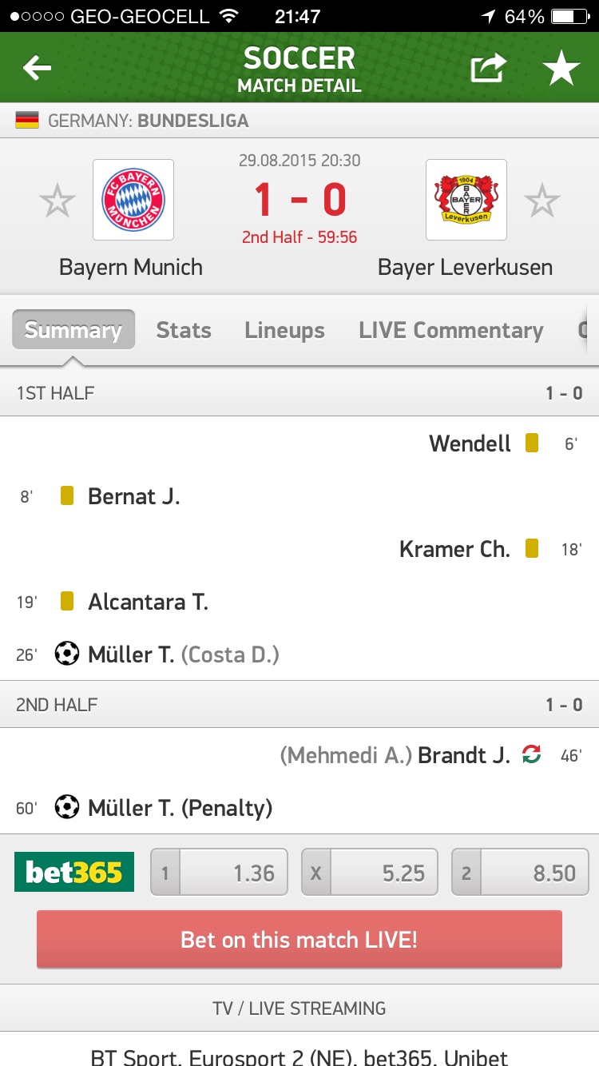Switch to the Stats tab

tap(184, 330)
